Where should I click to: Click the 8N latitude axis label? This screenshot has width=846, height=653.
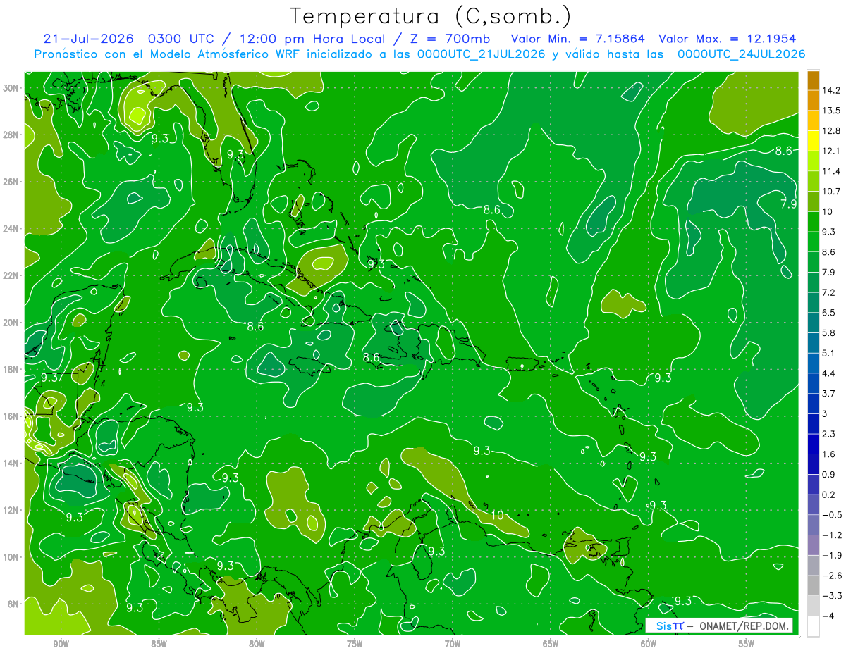[14, 604]
